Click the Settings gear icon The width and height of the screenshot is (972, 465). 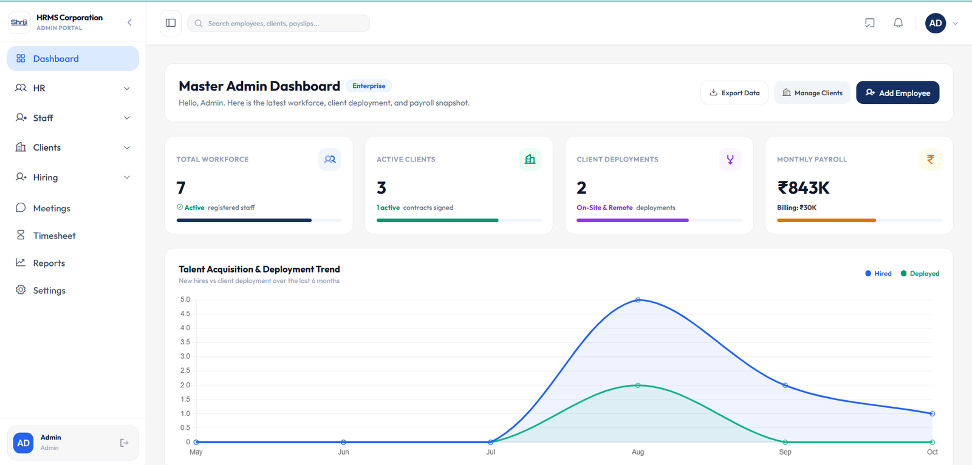point(21,290)
